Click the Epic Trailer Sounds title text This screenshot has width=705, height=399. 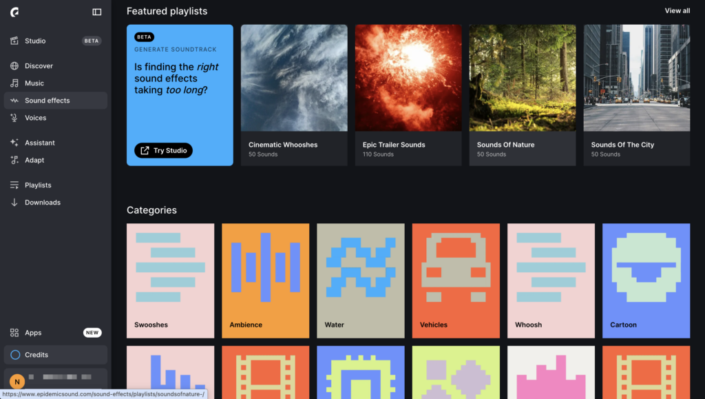tap(394, 145)
